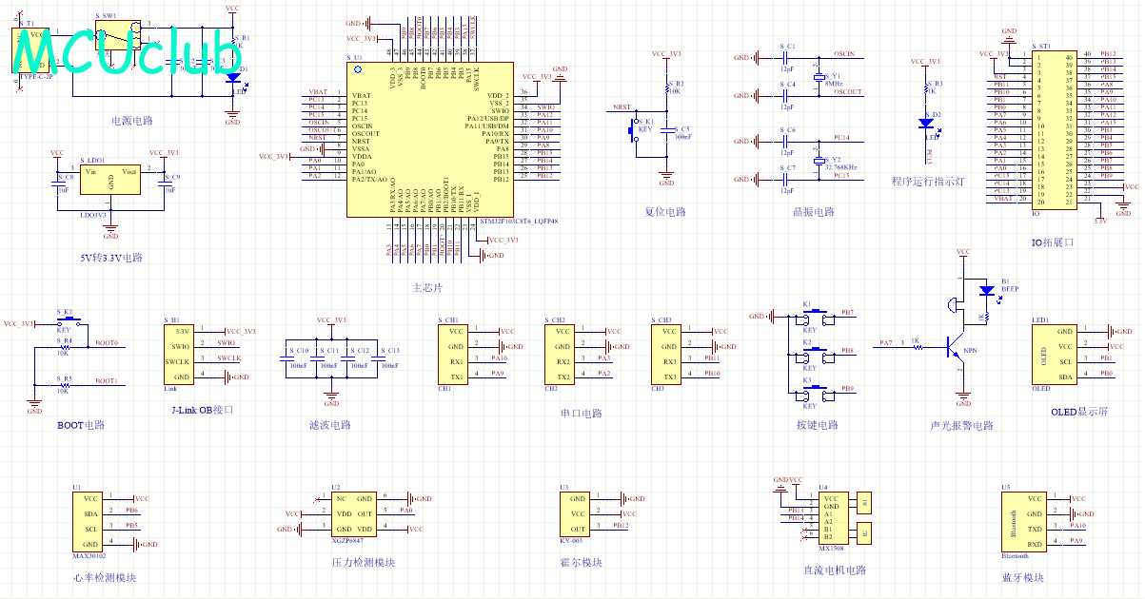
Task: Select the MX1508 motor driver block
Action: 833,518
